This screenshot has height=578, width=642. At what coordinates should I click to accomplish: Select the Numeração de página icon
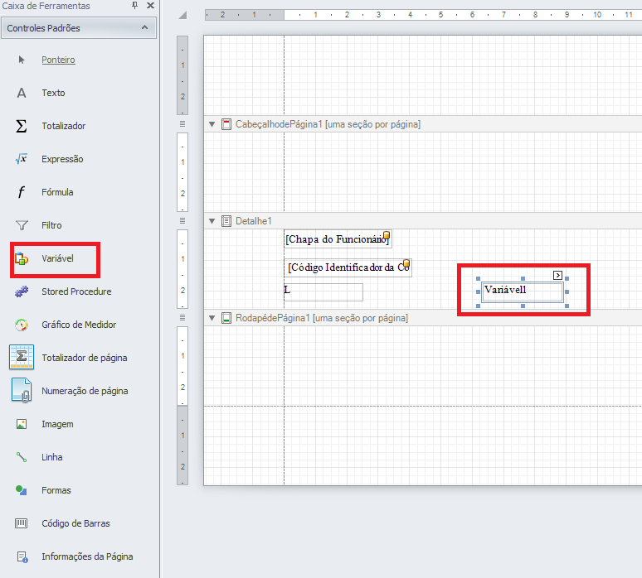[x=22, y=391]
